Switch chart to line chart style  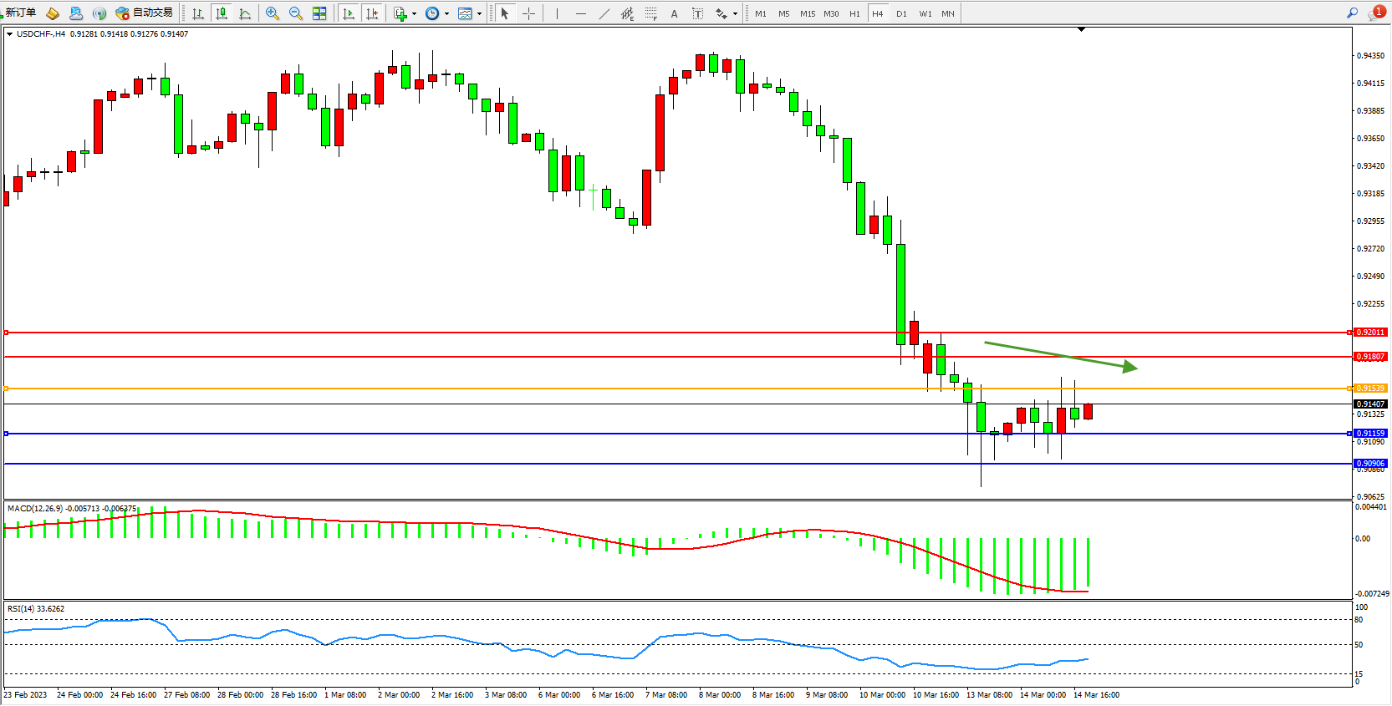[245, 13]
